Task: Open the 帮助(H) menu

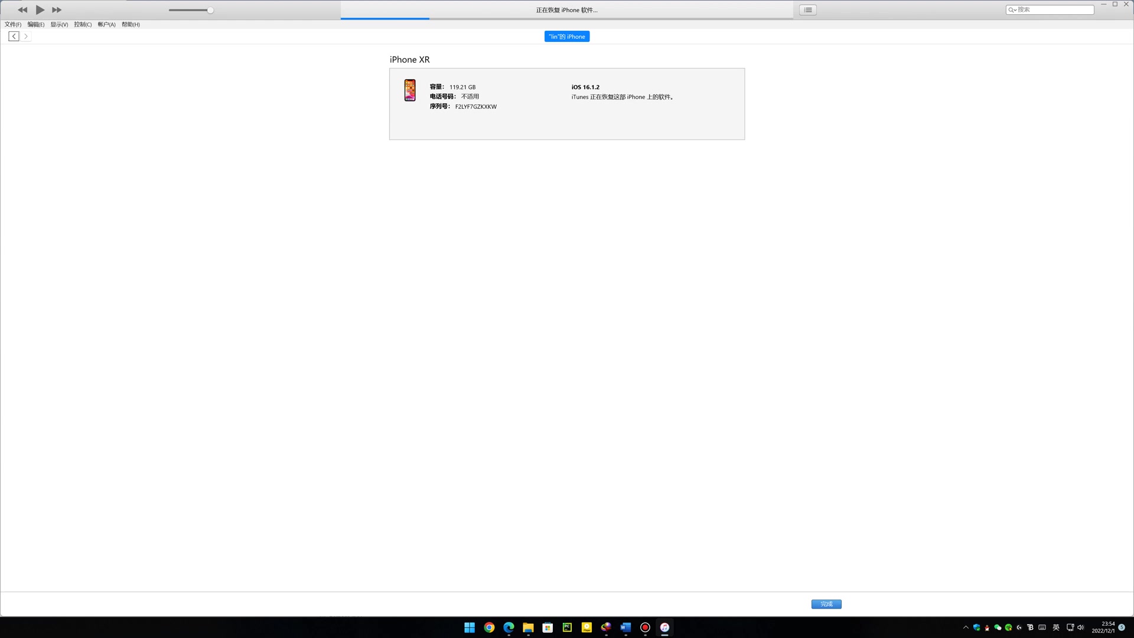Action: pos(131,25)
